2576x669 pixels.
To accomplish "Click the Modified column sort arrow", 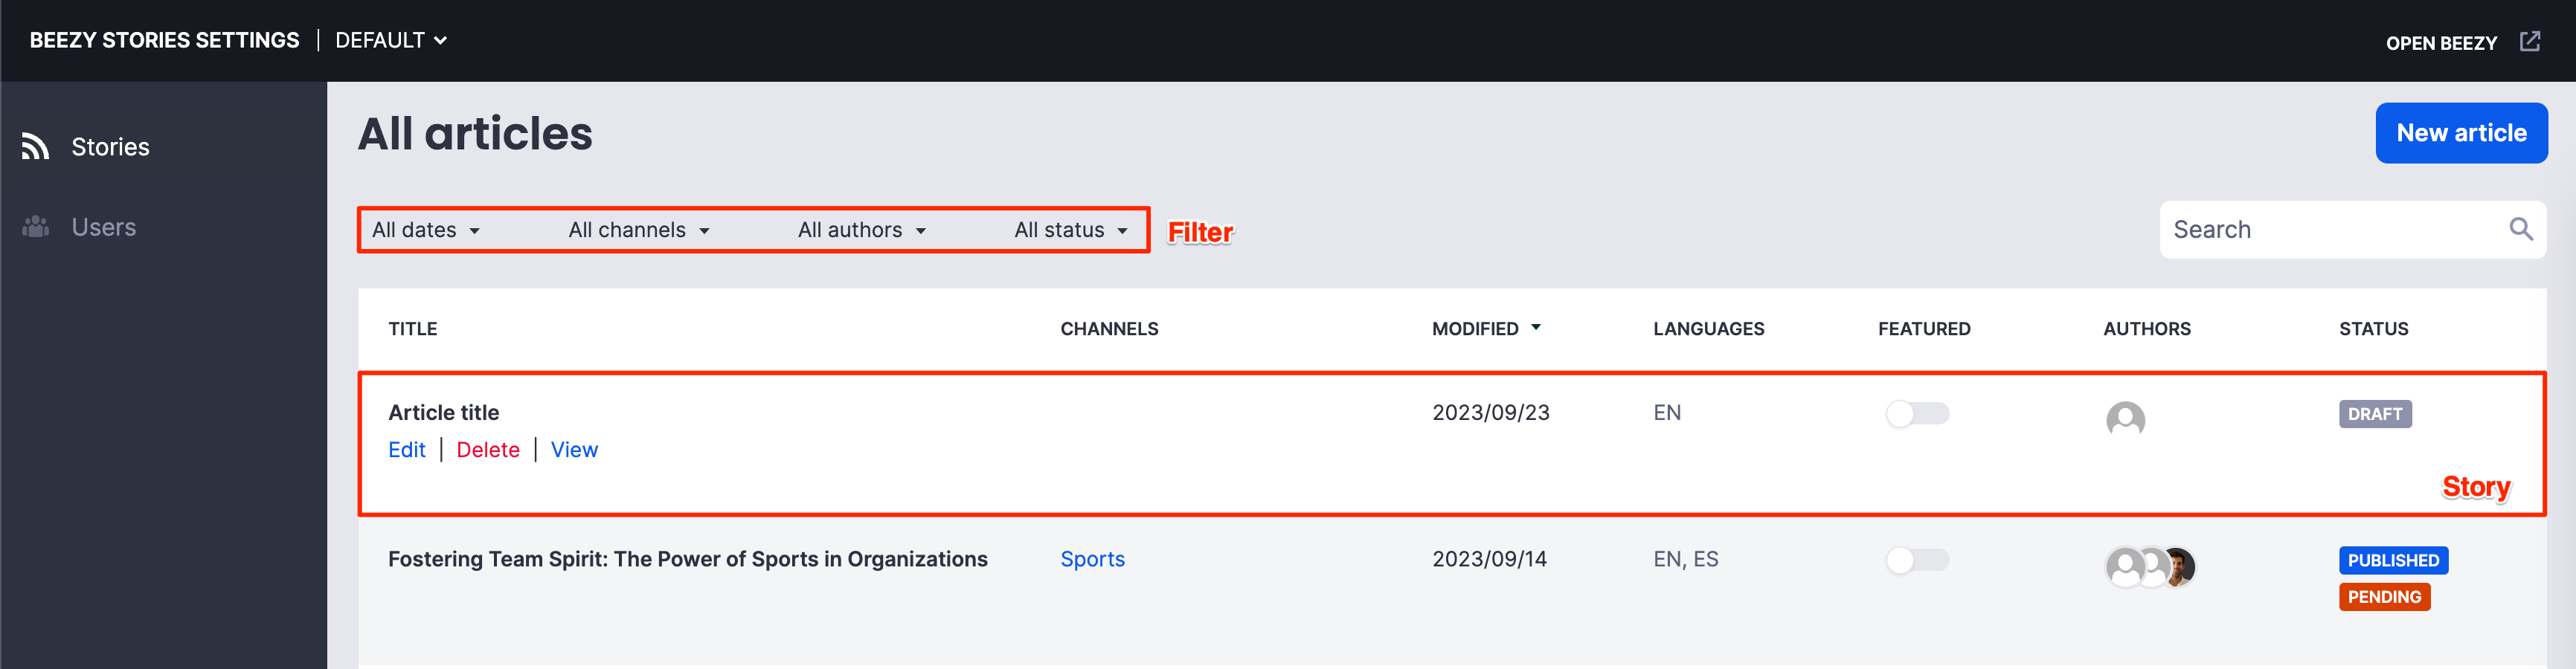I will pyautogui.click(x=1536, y=328).
